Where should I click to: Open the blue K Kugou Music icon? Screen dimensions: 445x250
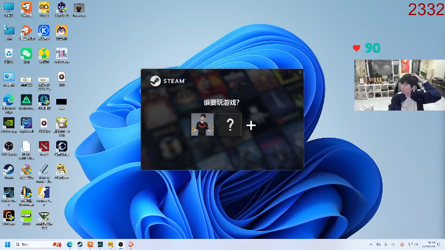point(44,33)
